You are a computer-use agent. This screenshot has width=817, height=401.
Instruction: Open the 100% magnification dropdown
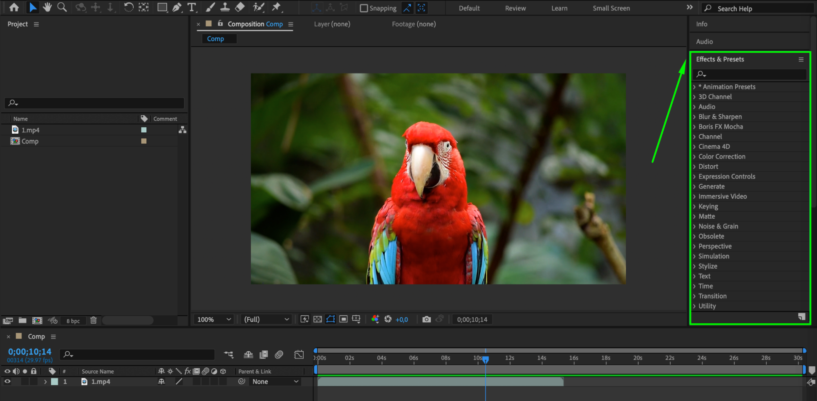click(214, 319)
